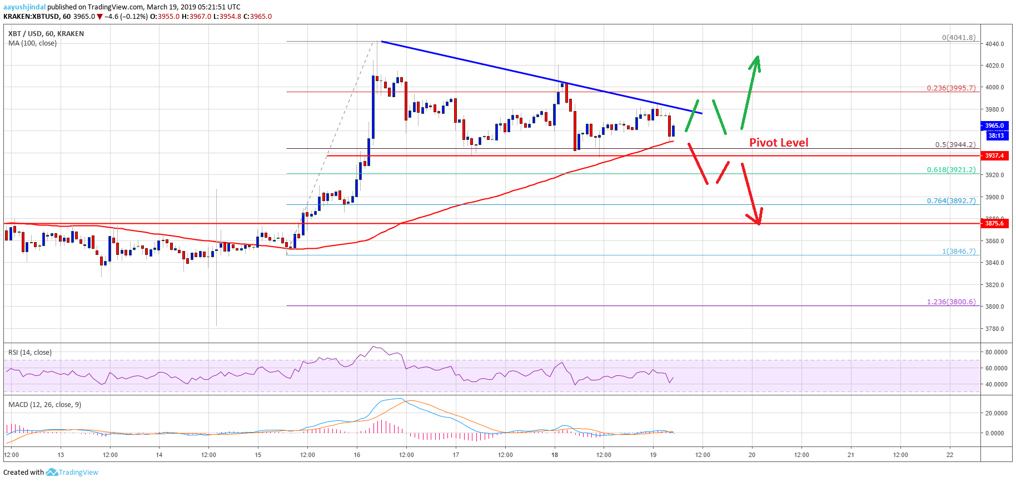Click the C:3965.0 close value in header
This screenshot has height=482, width=1016.
258,17
